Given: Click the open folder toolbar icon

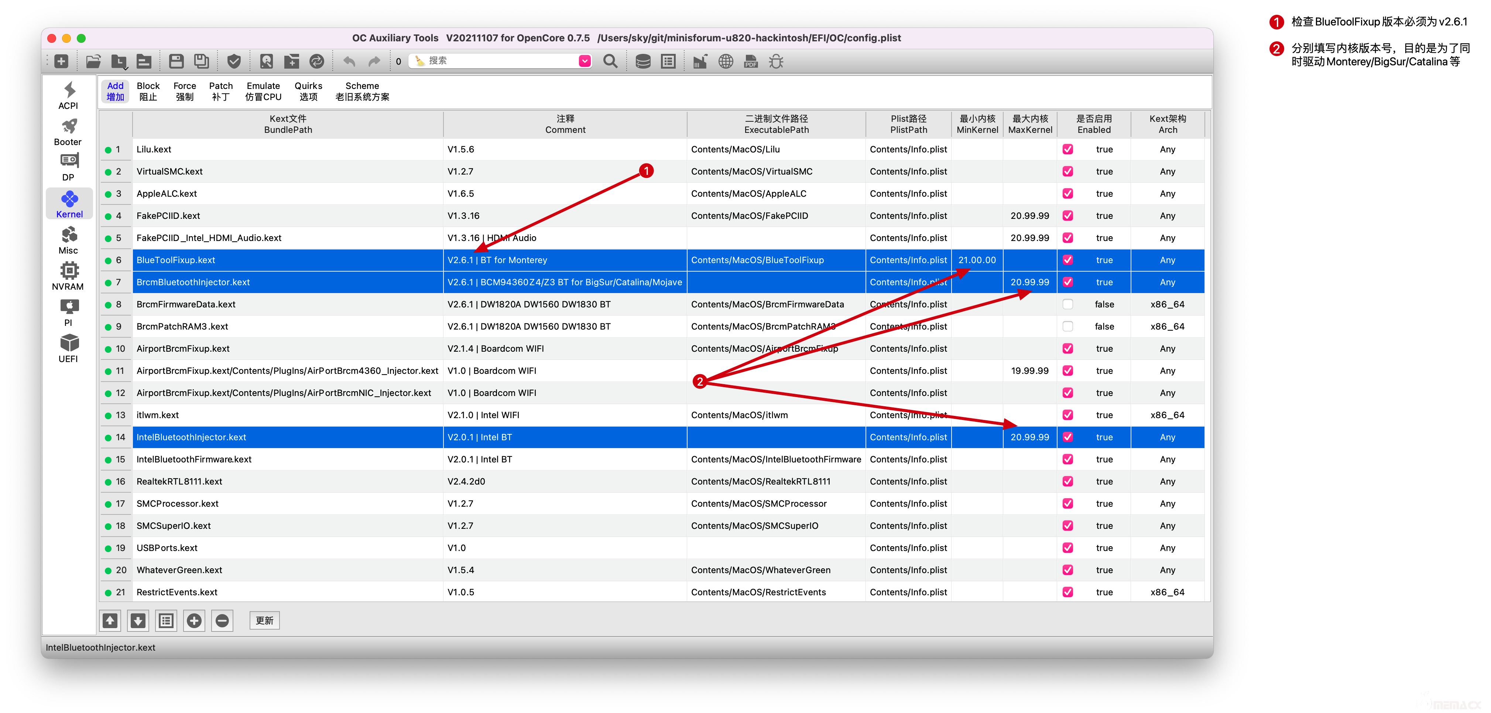Looking at the screenshot, I should tap(93, 61).
